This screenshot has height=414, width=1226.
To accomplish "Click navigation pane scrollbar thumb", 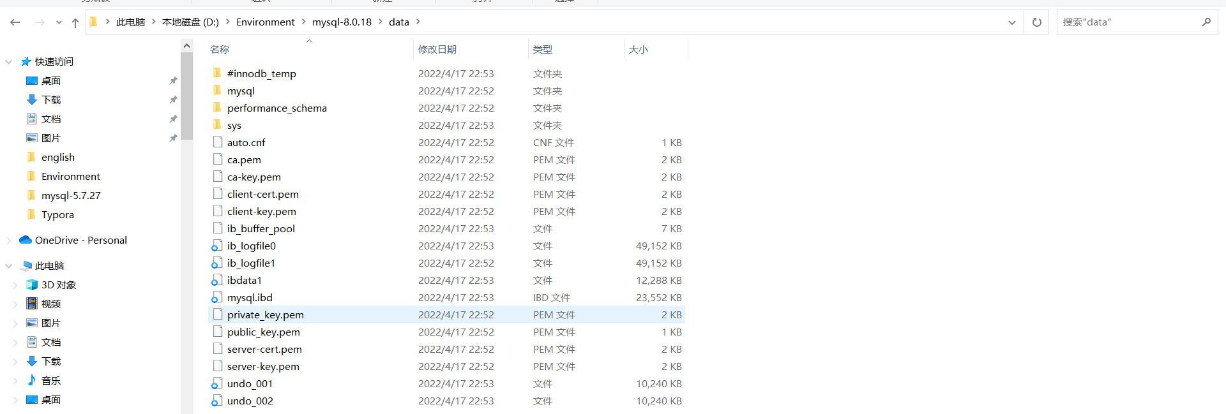I will point(186,96).
